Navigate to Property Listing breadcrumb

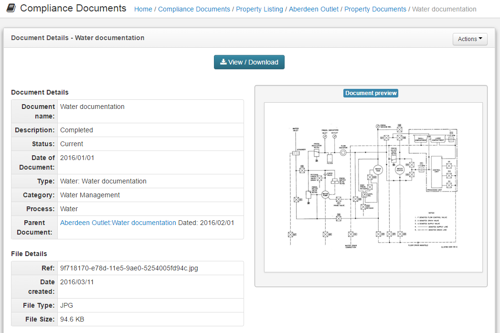coord(259,9)
